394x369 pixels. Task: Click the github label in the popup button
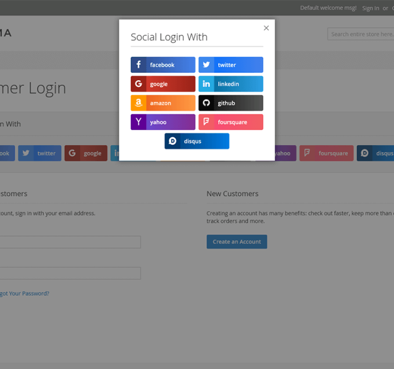pyautogui.click(x=226, y=103)
